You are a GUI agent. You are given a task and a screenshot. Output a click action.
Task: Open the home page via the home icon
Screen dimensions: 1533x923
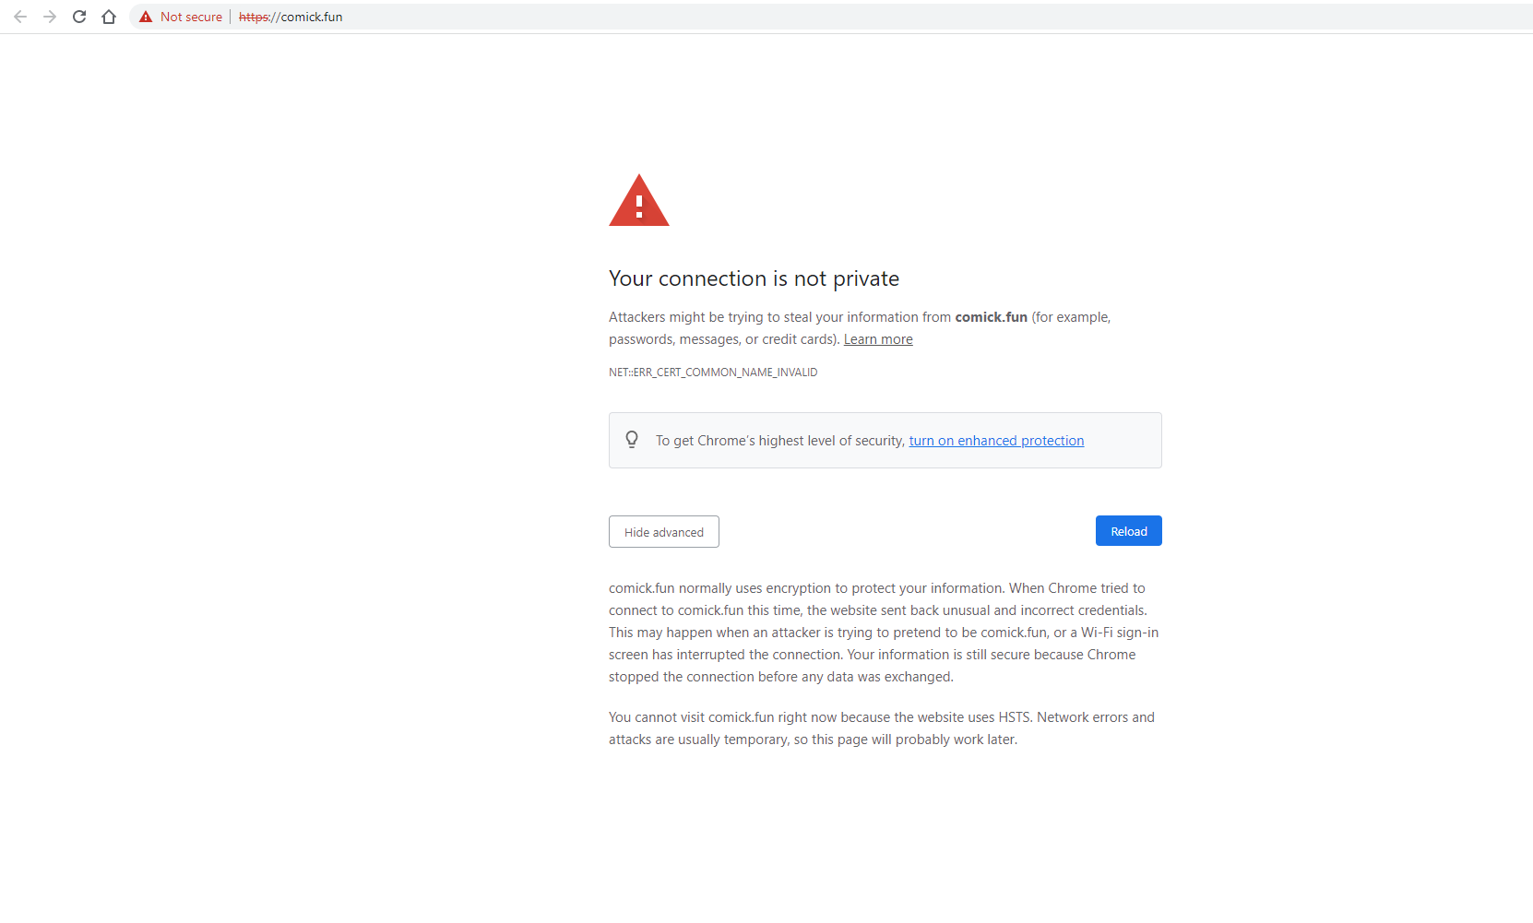(x=108, y=17)
